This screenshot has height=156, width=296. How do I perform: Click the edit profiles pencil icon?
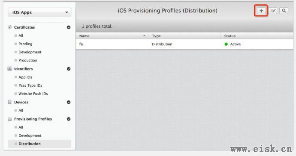272,11
